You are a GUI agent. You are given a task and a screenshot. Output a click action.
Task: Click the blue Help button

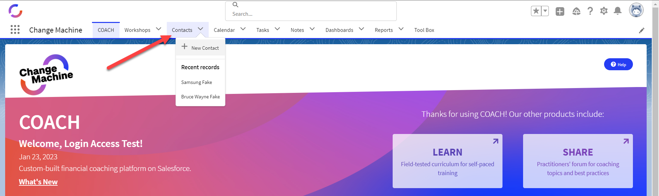[x=618, y=64]
